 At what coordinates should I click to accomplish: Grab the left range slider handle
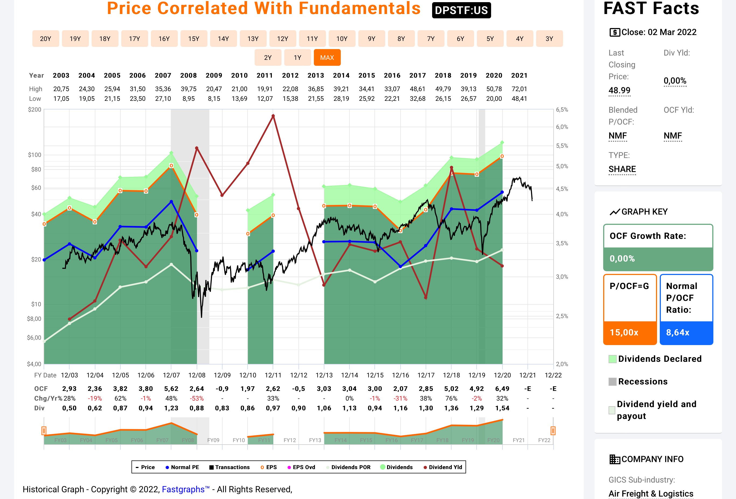coord(44,431)
